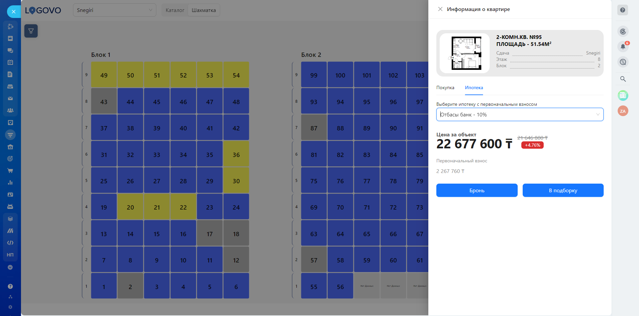Switch to the Каталог view

pos(175,10)
